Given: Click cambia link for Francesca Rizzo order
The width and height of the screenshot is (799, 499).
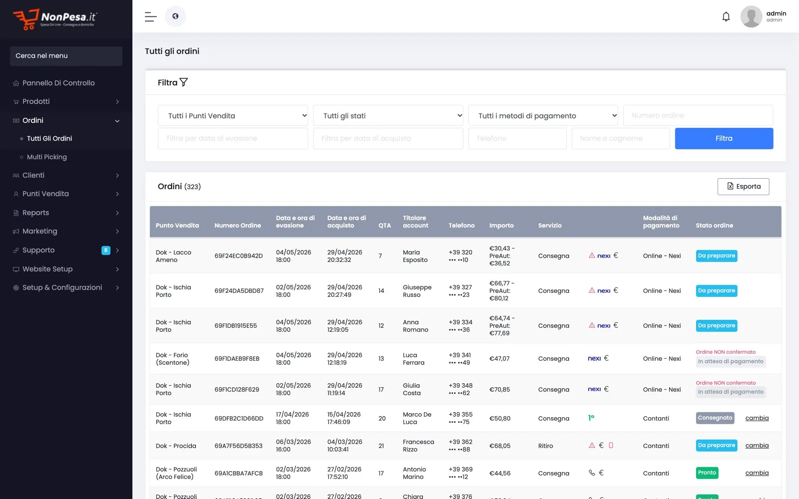Looking at the screenshot, I should tap(757, 446).
